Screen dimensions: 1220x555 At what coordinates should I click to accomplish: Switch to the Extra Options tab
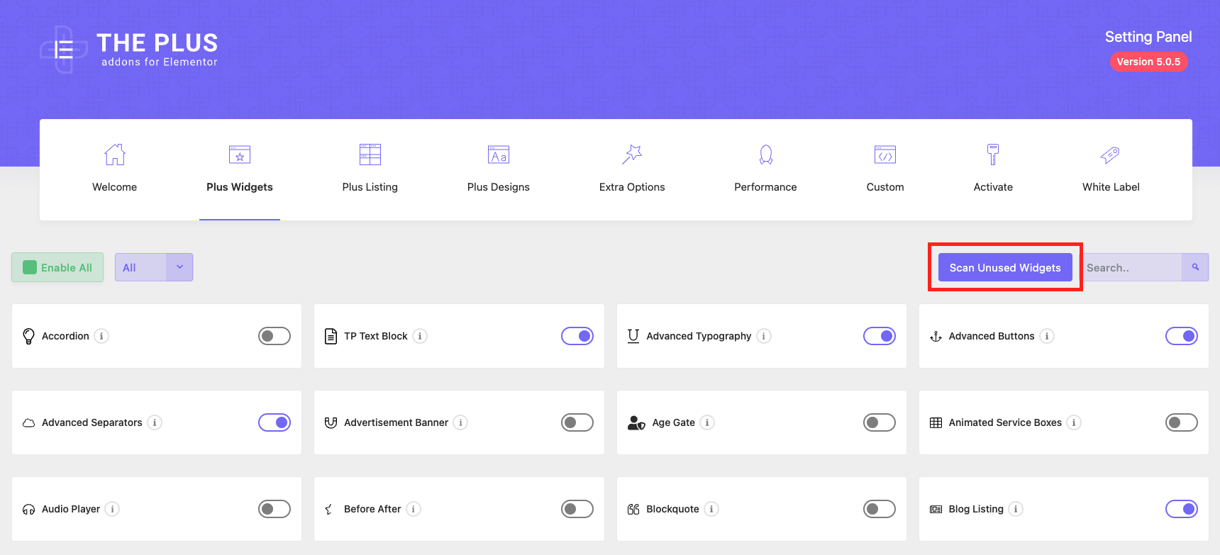click(x=632, y=170)
